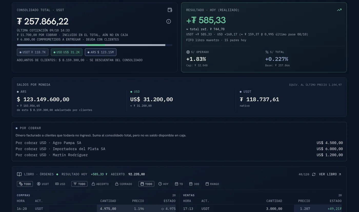
Task: Filter orders by USDT asset
Action: pyautogui.click(x=43, y=184)
